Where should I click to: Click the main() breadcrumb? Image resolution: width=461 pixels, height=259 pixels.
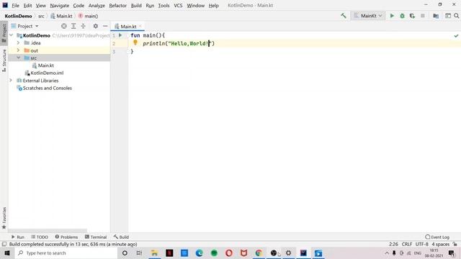88,16
